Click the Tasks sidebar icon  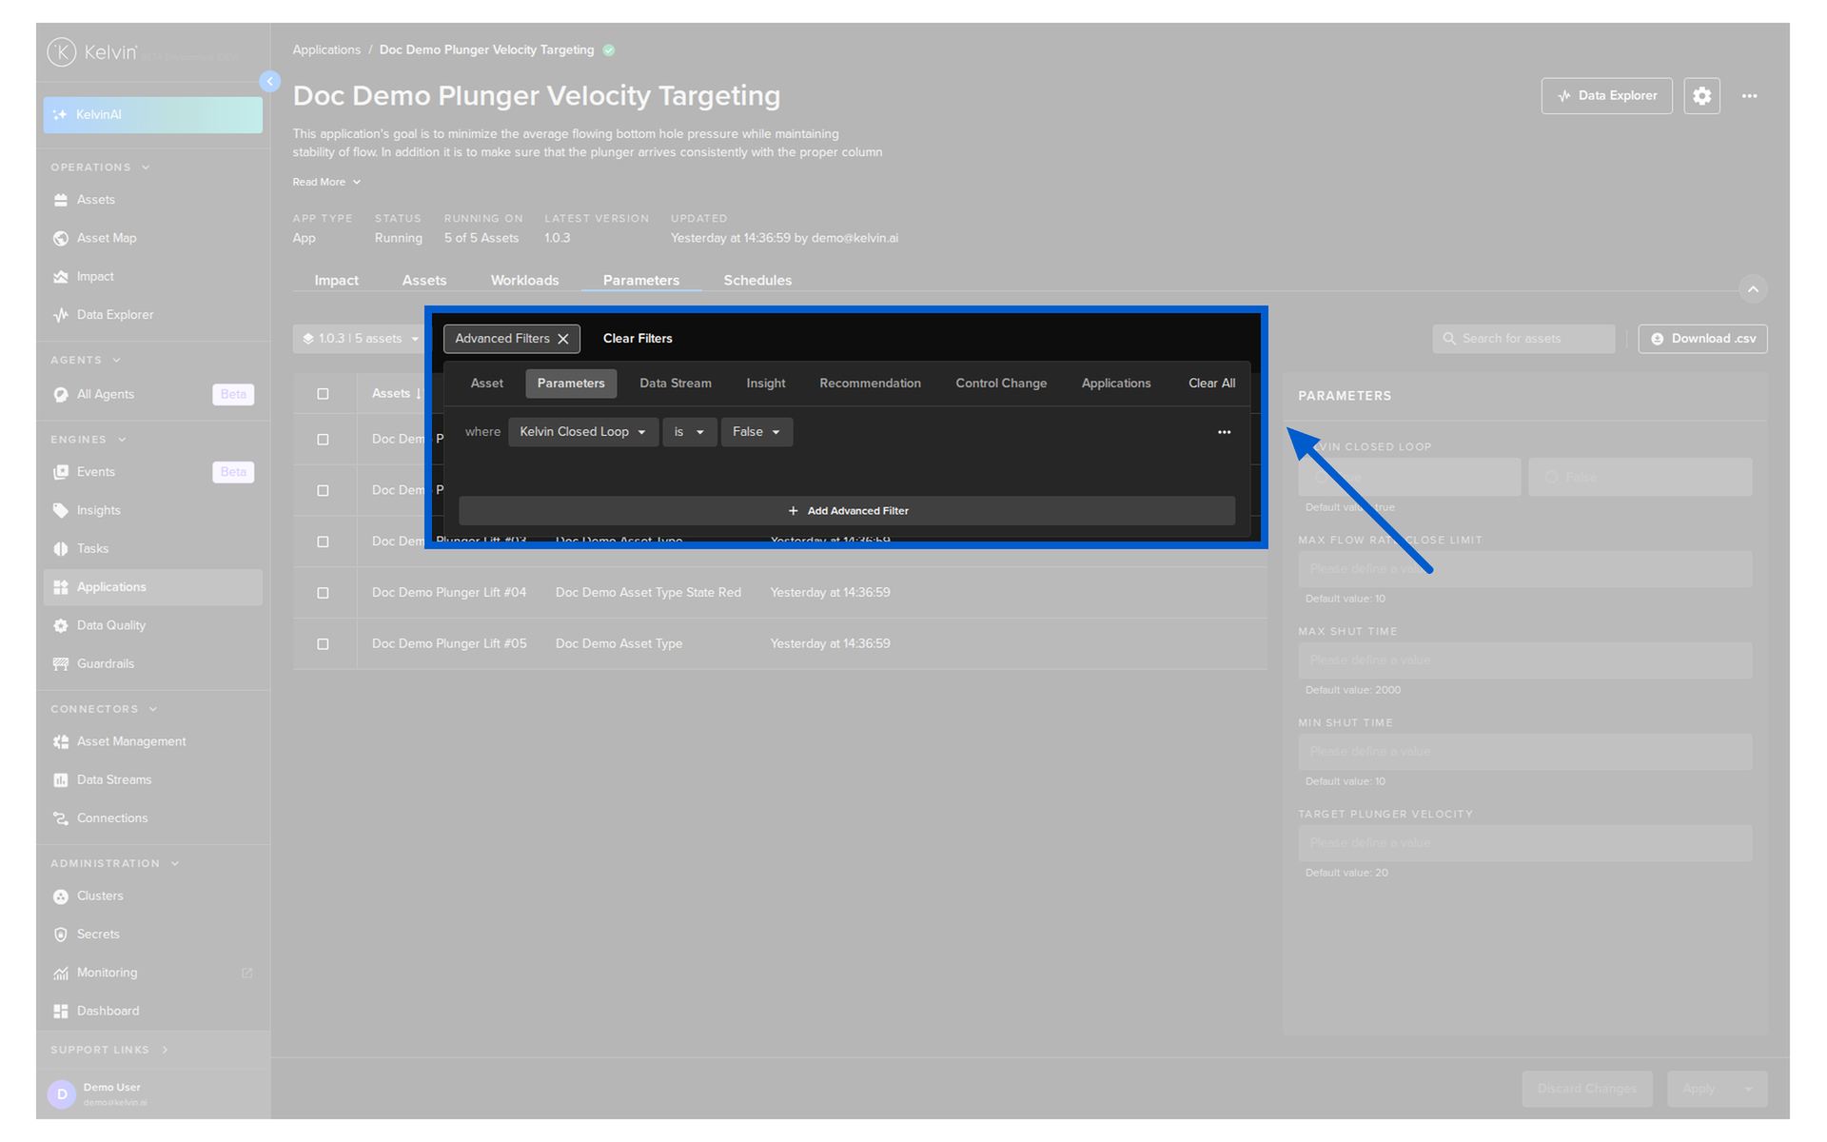click(61, 549)
